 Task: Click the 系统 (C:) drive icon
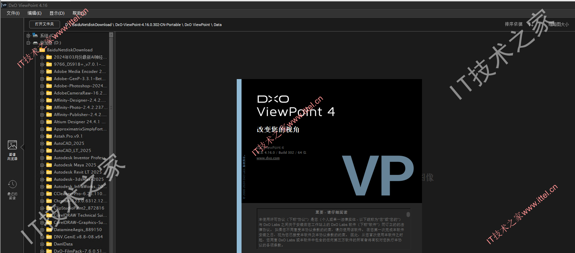35,35
